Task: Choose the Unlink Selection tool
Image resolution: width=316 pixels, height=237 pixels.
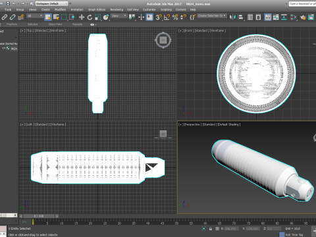Action: point(13,17)
